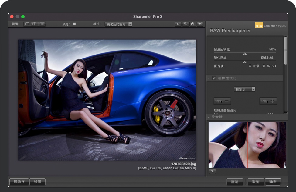Click the light bulb background color icon
Image resolution: width=296 pixels, height=192 pixels.
click(200, 24)
